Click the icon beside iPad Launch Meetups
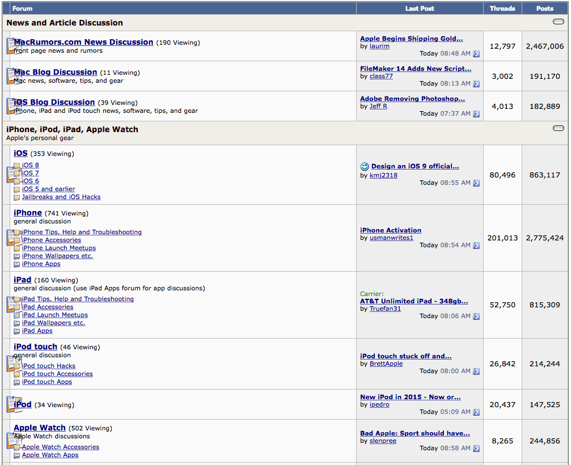571x465 pixels. click(x=17, y=315)
